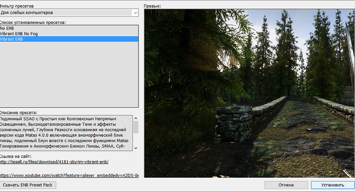Click the description scrollbar thumb
The image size is (355, 192).
pos(136,127)
